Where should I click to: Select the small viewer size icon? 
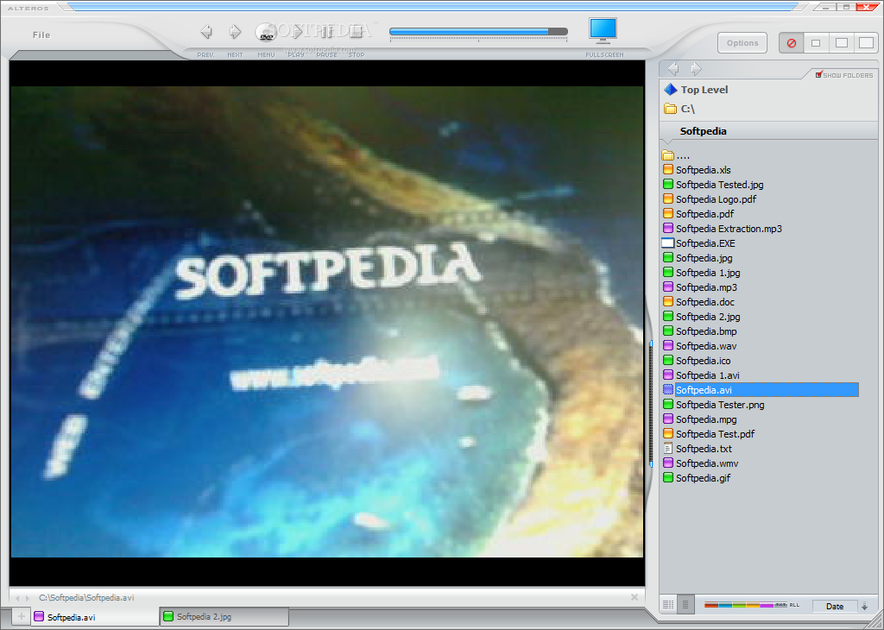click(x=816, y=43)
